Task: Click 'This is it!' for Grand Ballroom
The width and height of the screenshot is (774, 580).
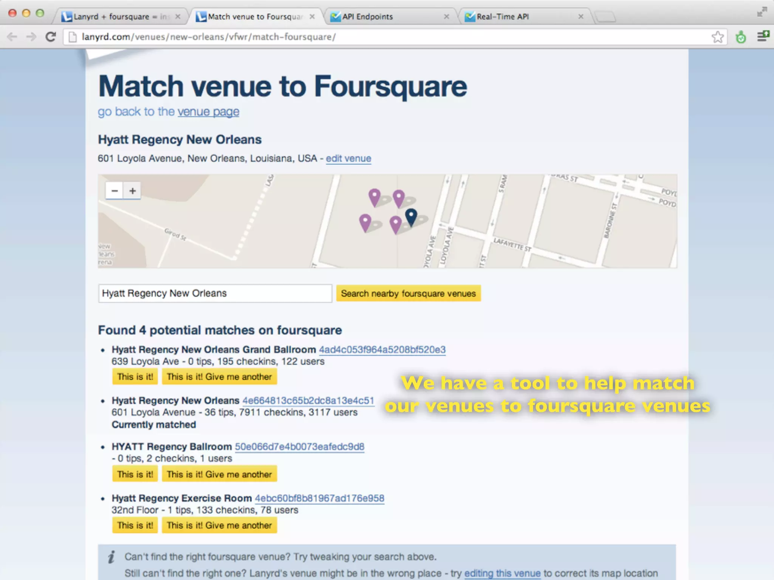Action: pyautogui.click(x=135, y=377)
